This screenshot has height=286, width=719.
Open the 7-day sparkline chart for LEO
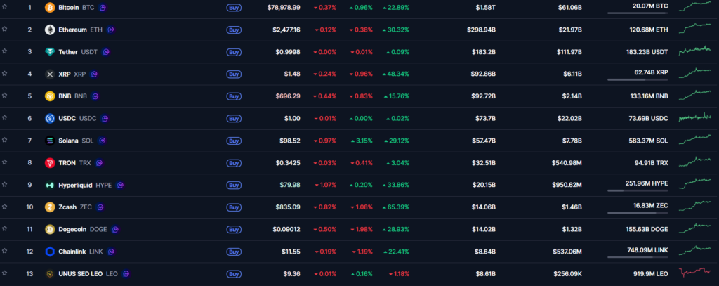[x=695, y=273]
